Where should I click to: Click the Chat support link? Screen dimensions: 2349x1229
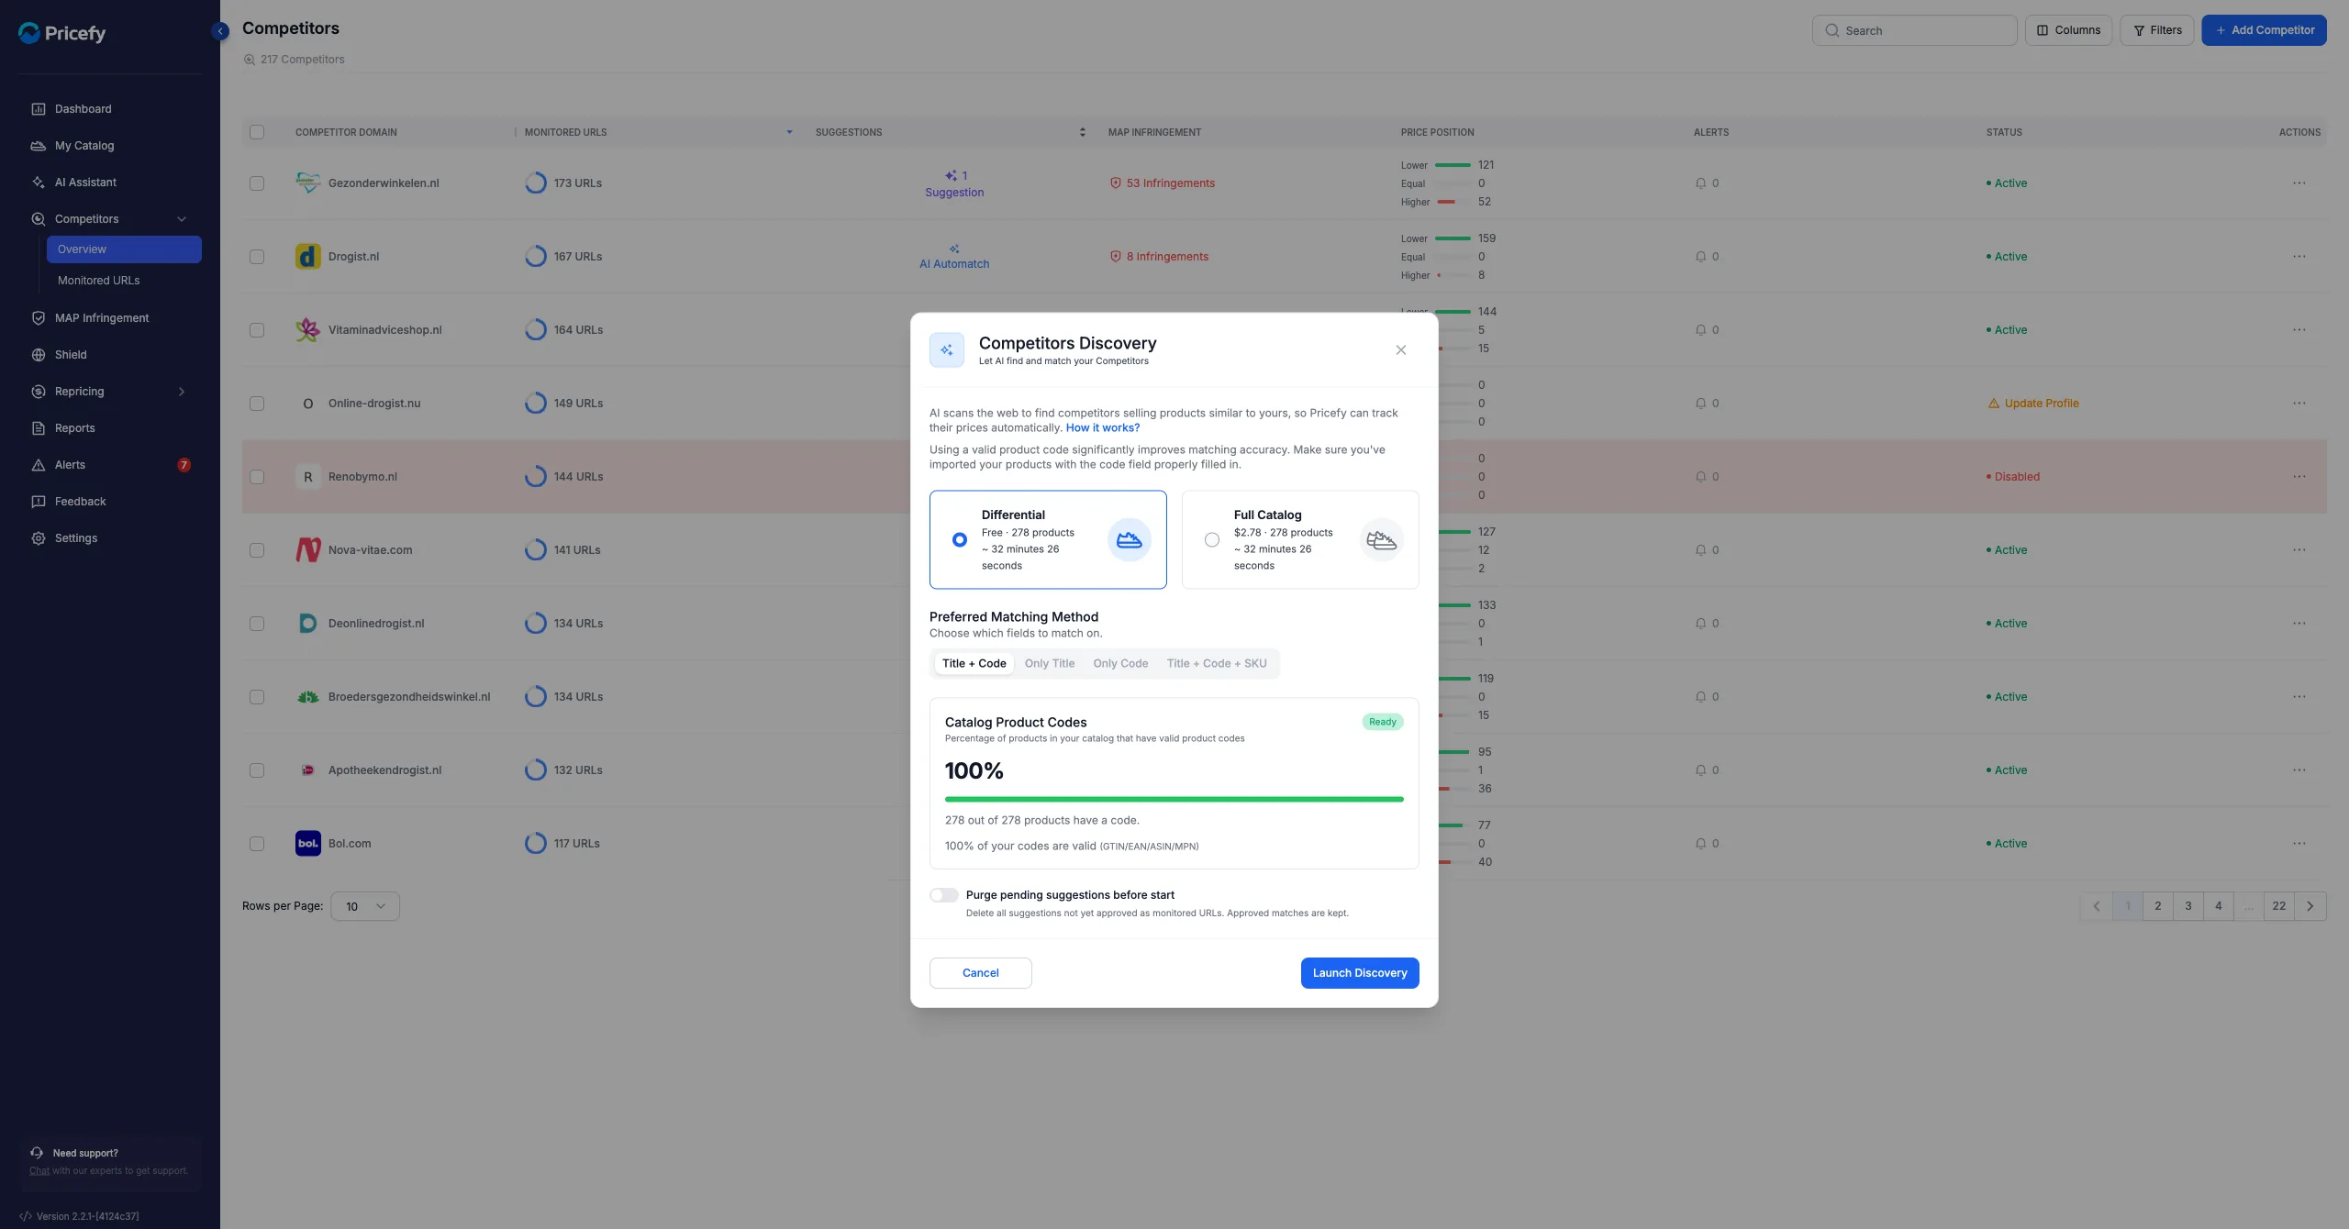pyautogui.click(x=39, y=1170)
